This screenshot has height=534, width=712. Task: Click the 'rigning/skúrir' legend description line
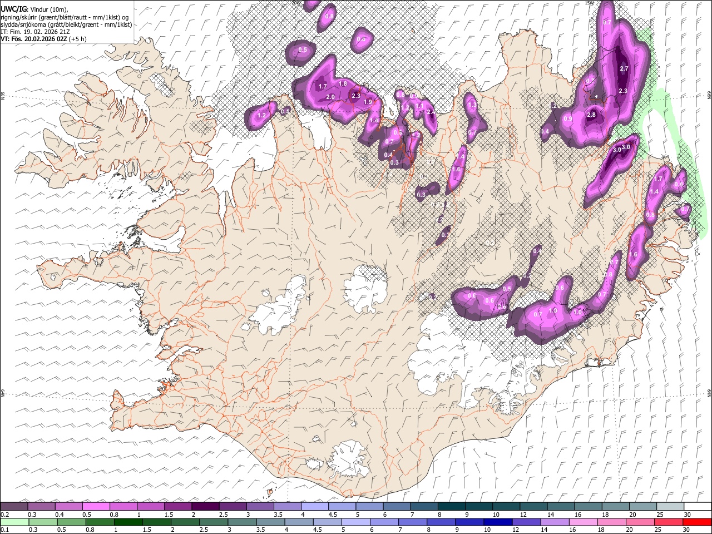(x=65, y=17)
